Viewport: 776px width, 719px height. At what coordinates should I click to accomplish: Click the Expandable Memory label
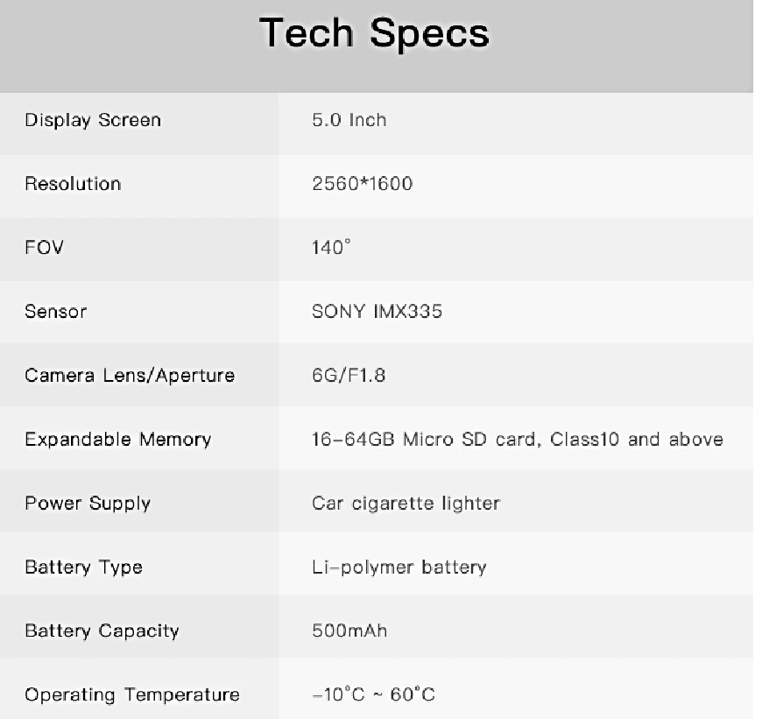(118, 440)
